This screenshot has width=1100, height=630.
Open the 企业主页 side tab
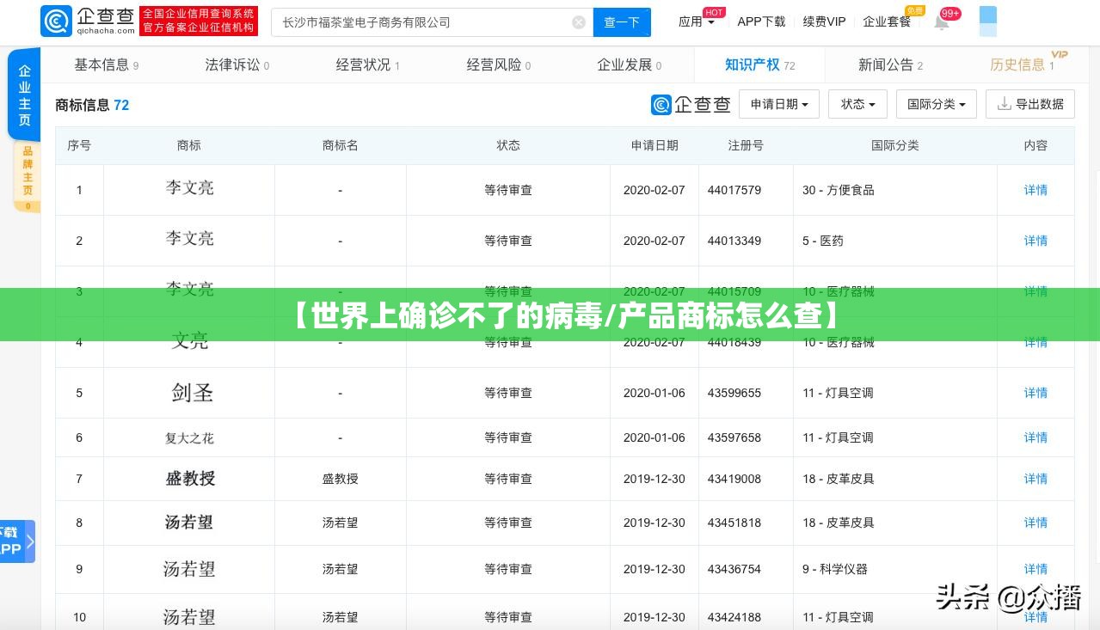click(x=25, y=95)
